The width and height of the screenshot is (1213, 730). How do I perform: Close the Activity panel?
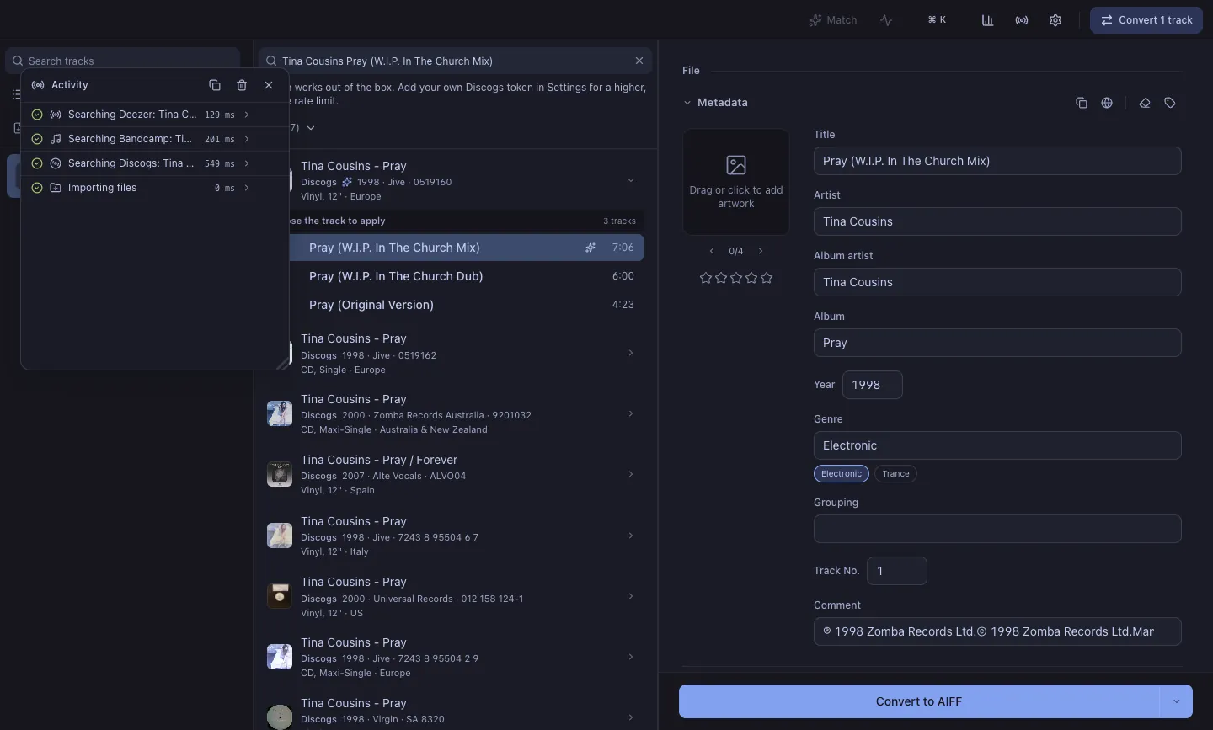click(x=269, y=85)
